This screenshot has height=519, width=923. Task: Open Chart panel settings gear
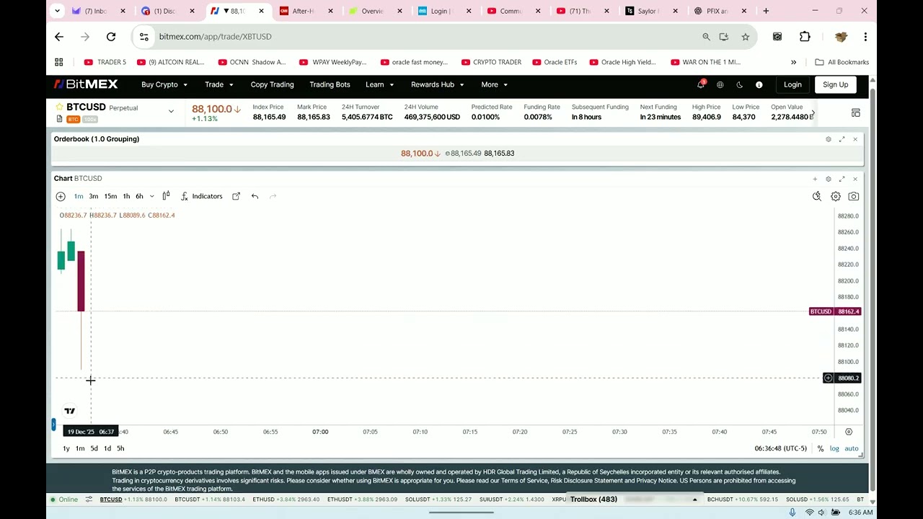(828, 179)
